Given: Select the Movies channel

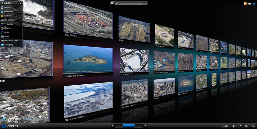Looking at the screenshot, I should tap(7, 28).
